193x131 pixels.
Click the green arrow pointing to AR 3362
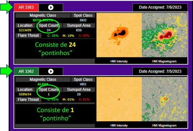click(x=7, y=71)
